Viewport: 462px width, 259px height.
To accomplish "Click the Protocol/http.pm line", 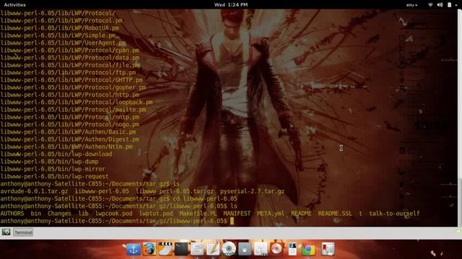I will [70, 95].
